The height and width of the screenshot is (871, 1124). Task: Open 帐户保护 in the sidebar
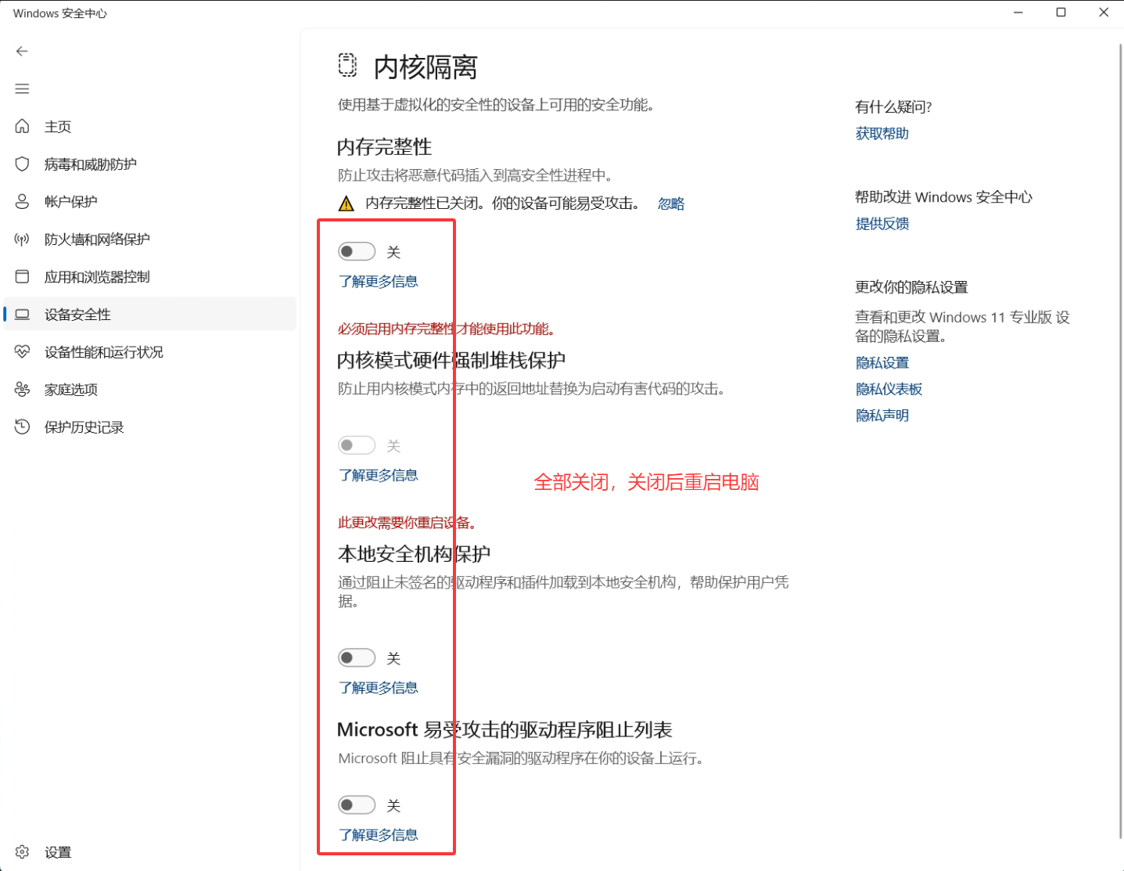coord(70,201)
